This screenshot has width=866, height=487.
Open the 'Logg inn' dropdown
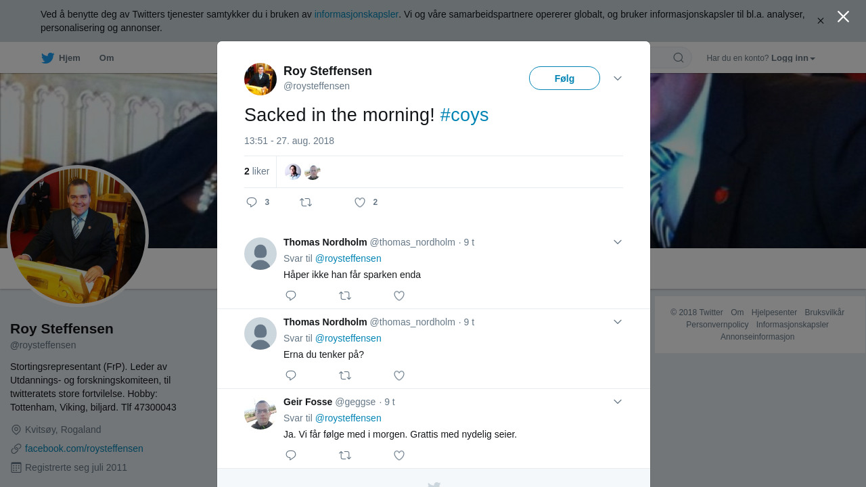pyautogui.click(x=793, y=58)
